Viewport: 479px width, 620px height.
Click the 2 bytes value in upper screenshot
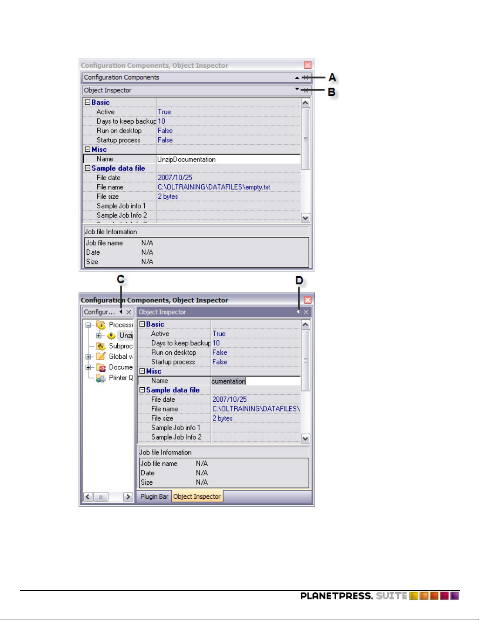pyautogui.click(x=168, y=196)
